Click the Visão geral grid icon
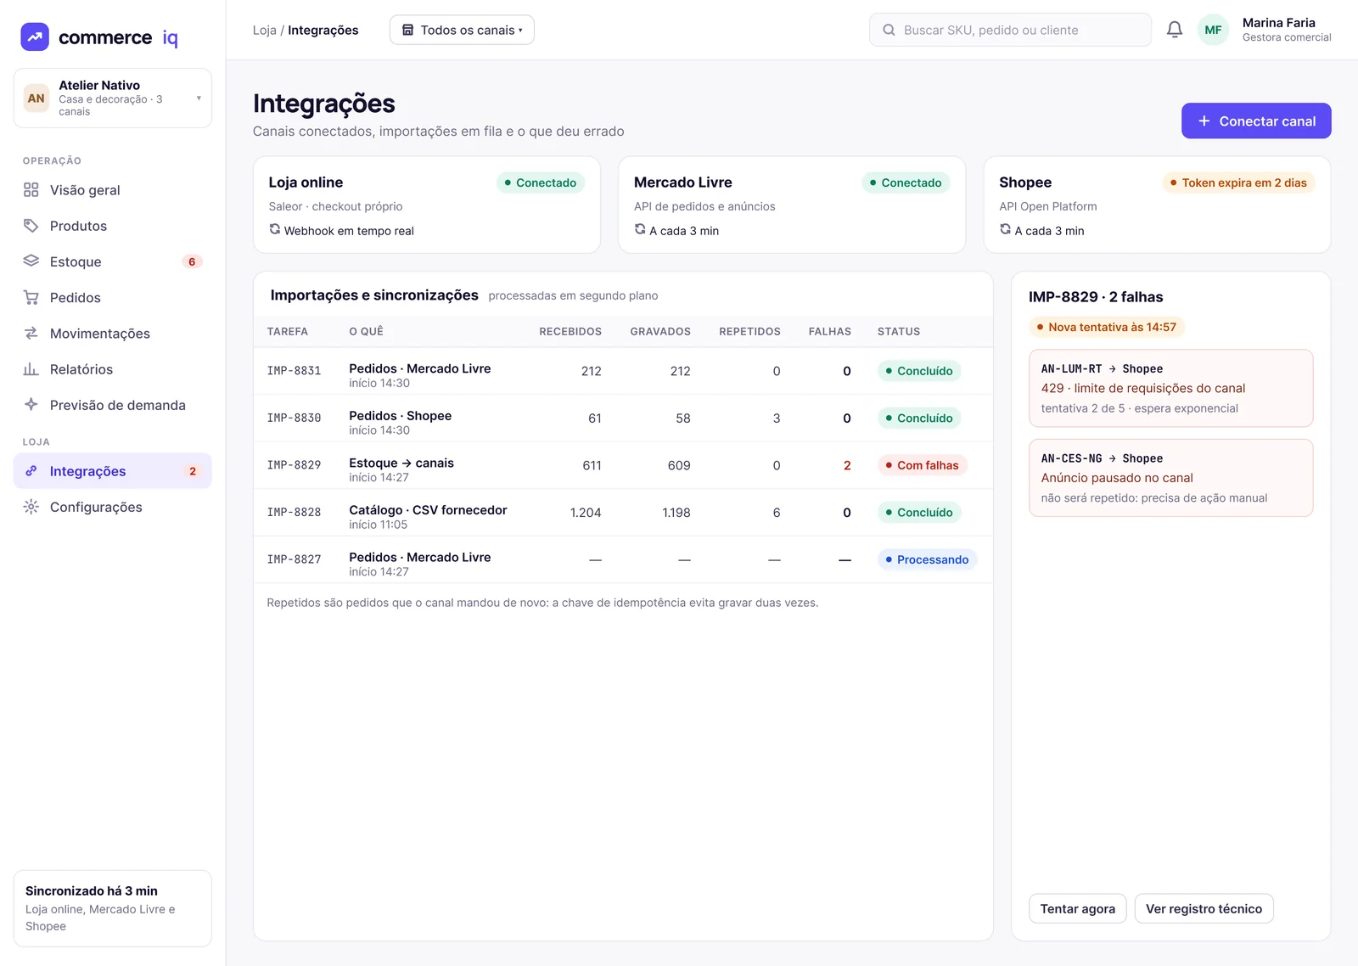Screen dimensions: 1358x966 pos(31,190)
